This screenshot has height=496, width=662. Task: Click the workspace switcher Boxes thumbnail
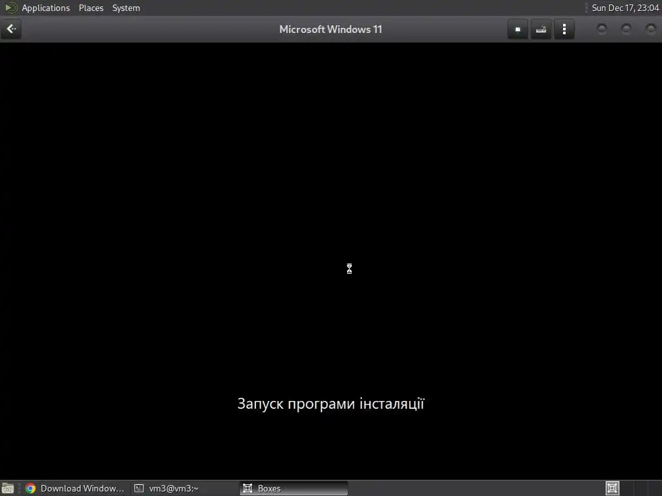(612, 488)
